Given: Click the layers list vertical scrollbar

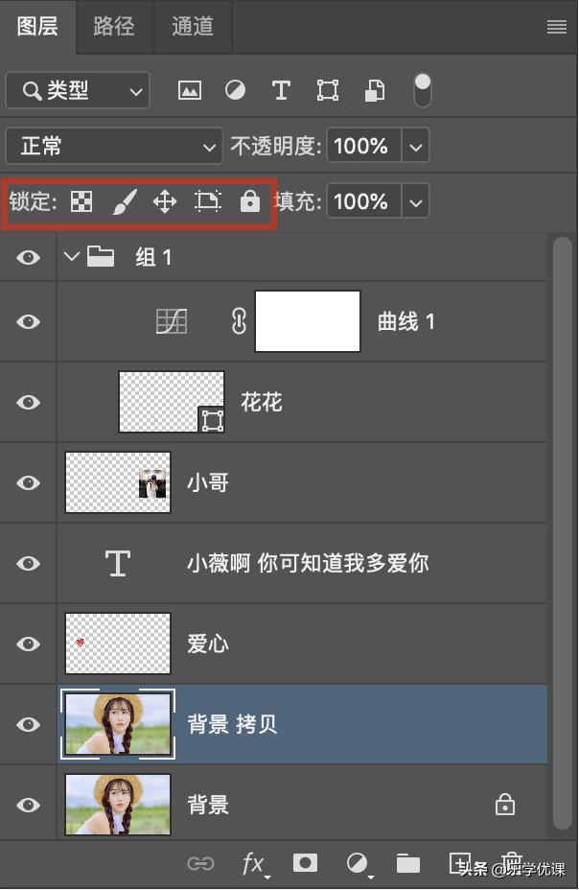Looking at the screenshot, I should pyautogui.click(x=563, y=533).
